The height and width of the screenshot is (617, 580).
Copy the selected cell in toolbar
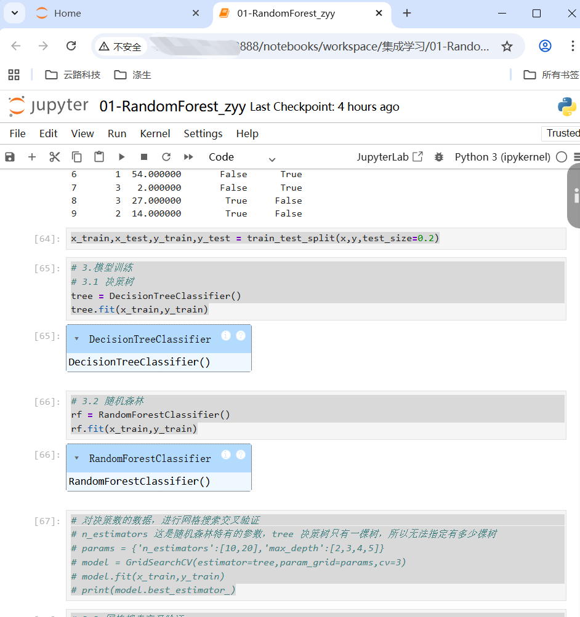pyautogui.click(x=77, y=157)
